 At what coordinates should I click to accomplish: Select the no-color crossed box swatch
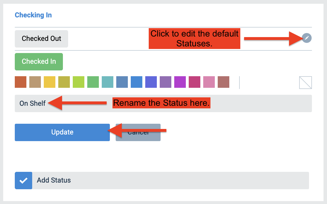tap(305, 83)
